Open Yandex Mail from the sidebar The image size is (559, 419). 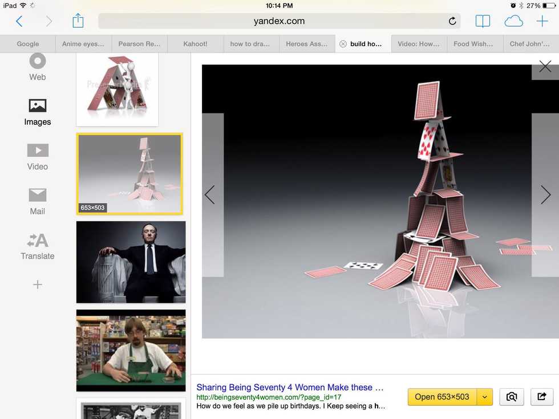coord(38,202)
